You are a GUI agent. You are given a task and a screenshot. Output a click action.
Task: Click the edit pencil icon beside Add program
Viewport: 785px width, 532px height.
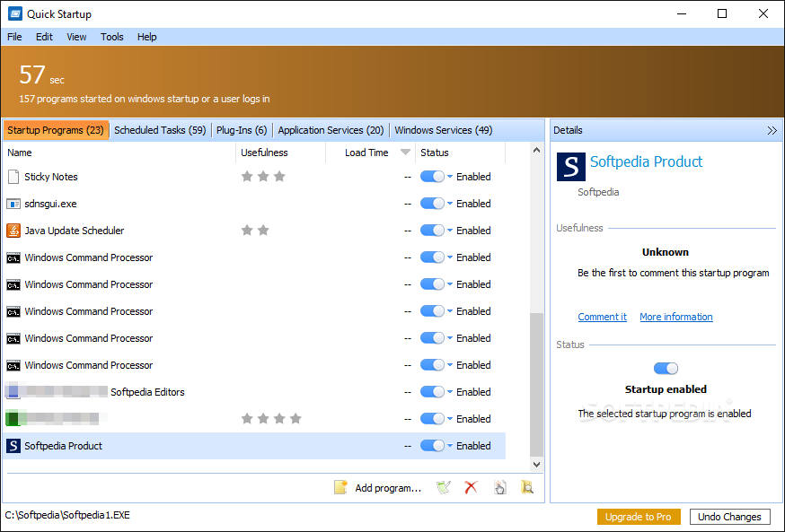tap(444, 487)
